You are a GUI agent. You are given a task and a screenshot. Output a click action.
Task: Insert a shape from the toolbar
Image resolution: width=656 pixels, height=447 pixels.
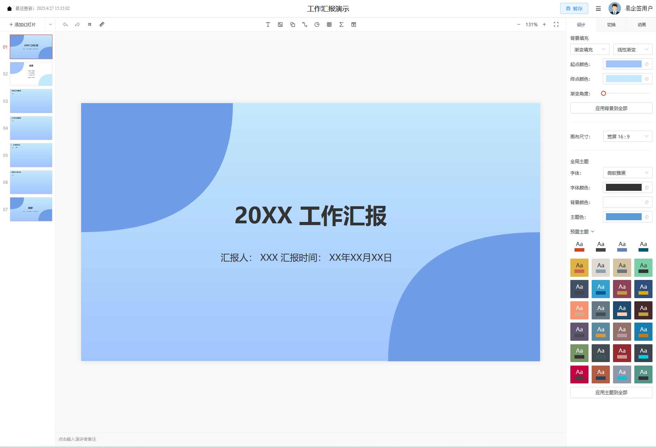coord(292,24)
